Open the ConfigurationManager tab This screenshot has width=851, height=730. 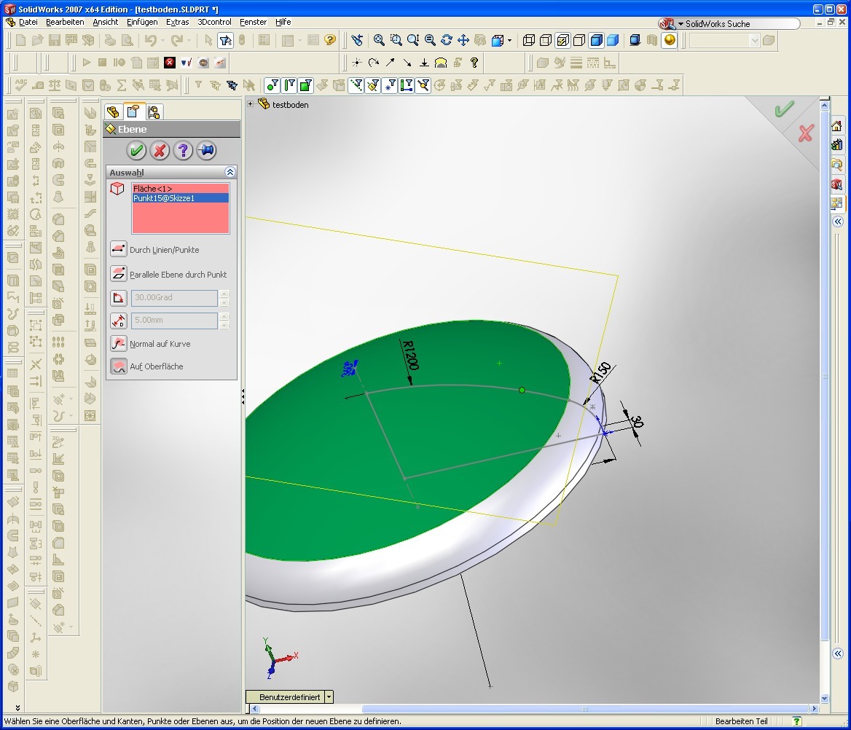coord(153,111)
